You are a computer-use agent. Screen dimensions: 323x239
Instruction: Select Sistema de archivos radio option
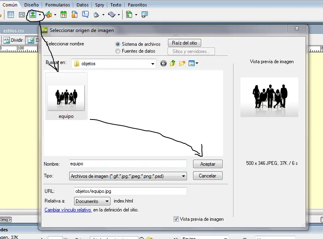point(118,44)
